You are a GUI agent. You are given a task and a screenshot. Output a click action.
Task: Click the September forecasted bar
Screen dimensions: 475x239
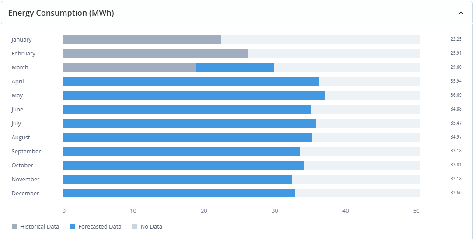pyautogui.click(x=181, y=151)
